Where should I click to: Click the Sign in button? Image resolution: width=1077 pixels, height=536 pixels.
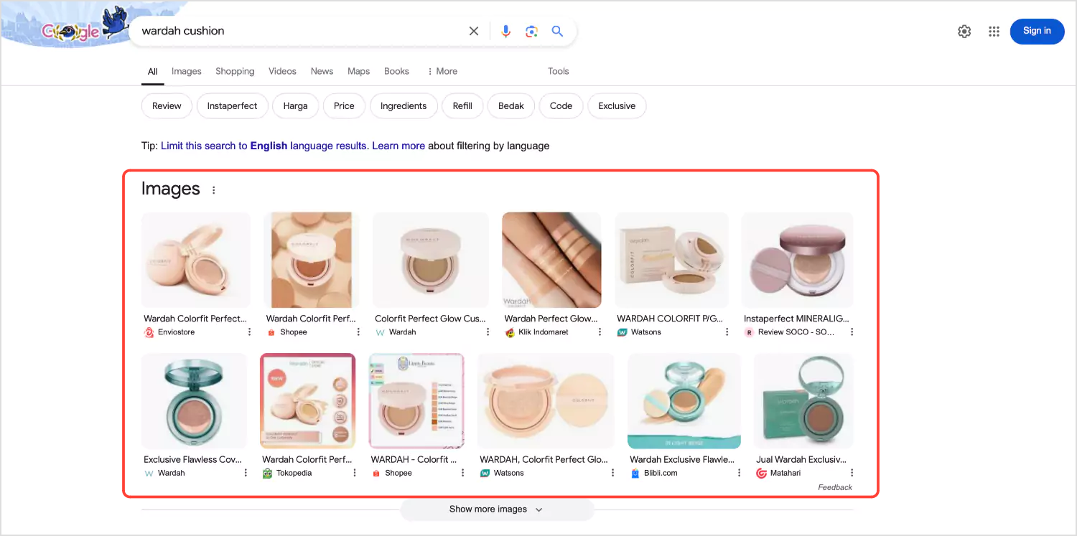tap(1037, 31)
